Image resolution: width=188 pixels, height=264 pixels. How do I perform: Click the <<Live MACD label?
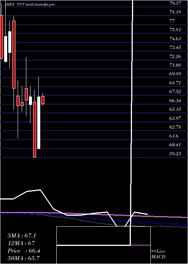pyautogui.click(x=158, y=254)
